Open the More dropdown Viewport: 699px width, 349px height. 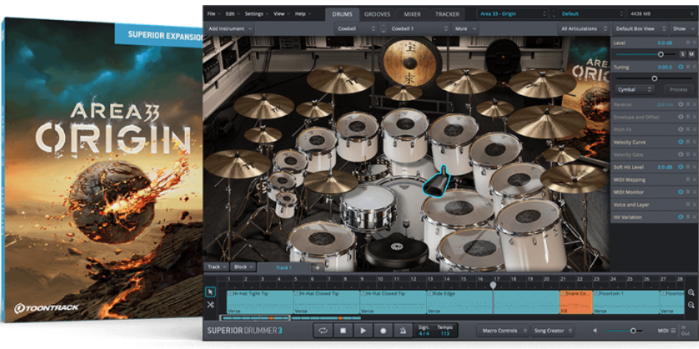(x=465, y=29)
